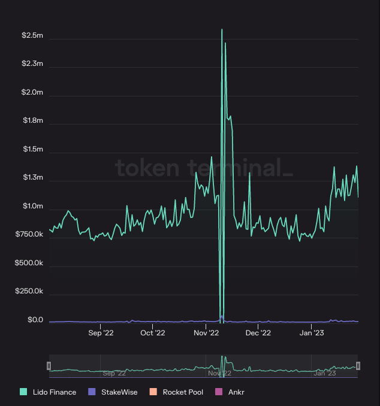Click the $500.0k y-axis label
Image resolution: width=380 pixels, height=406 pixels.
click(29, 263)
